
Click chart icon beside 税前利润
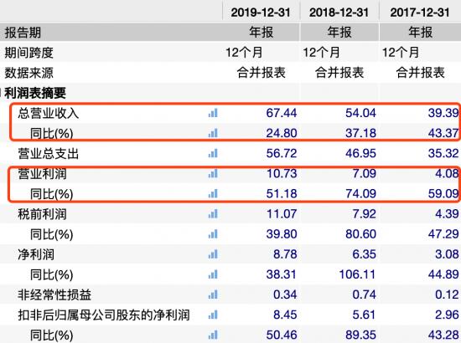[213, 214]
